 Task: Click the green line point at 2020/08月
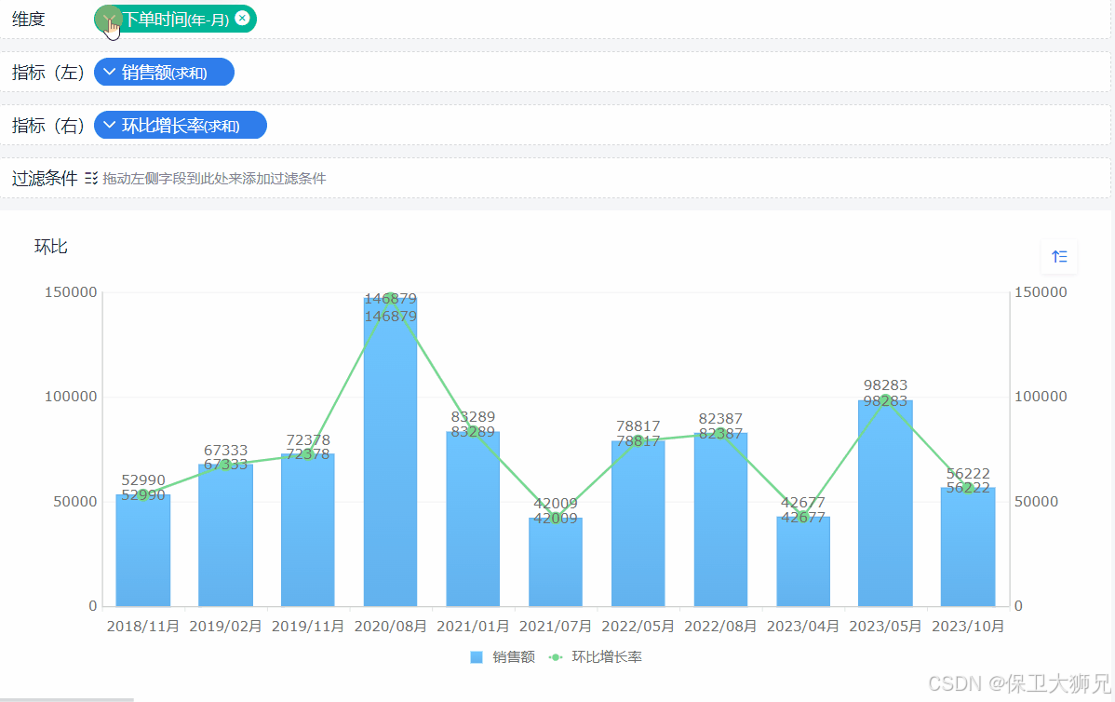click(x=390, y=299)
